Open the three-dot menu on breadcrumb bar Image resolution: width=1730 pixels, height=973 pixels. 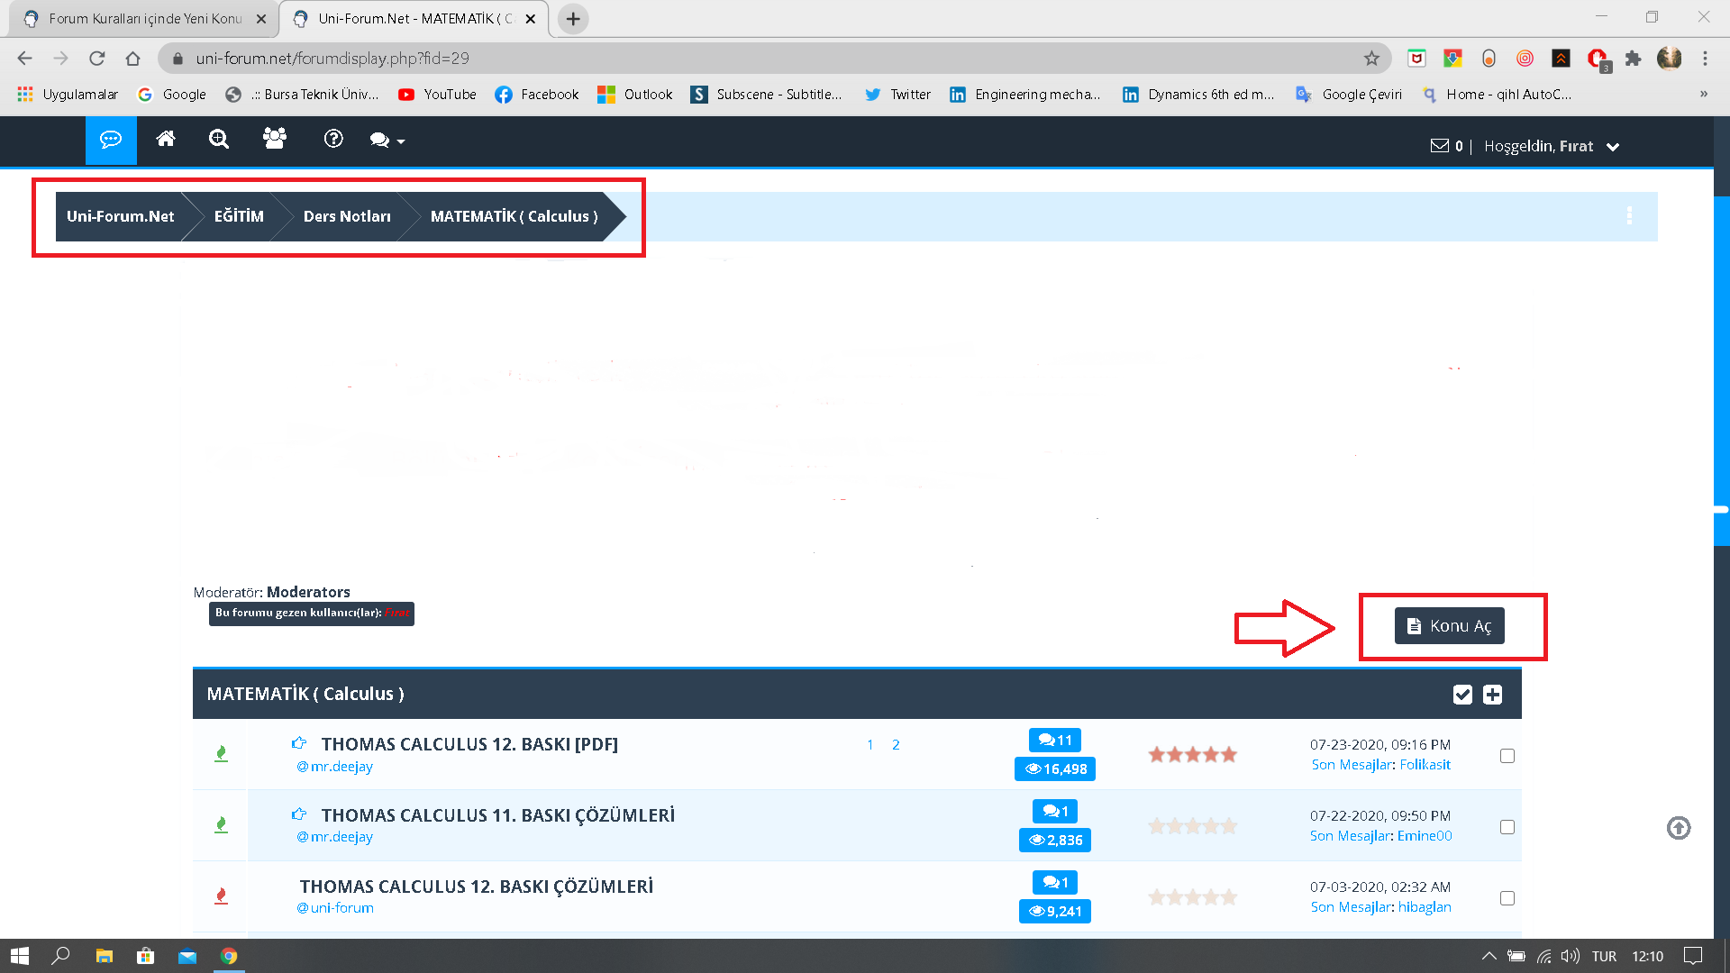1629,216
